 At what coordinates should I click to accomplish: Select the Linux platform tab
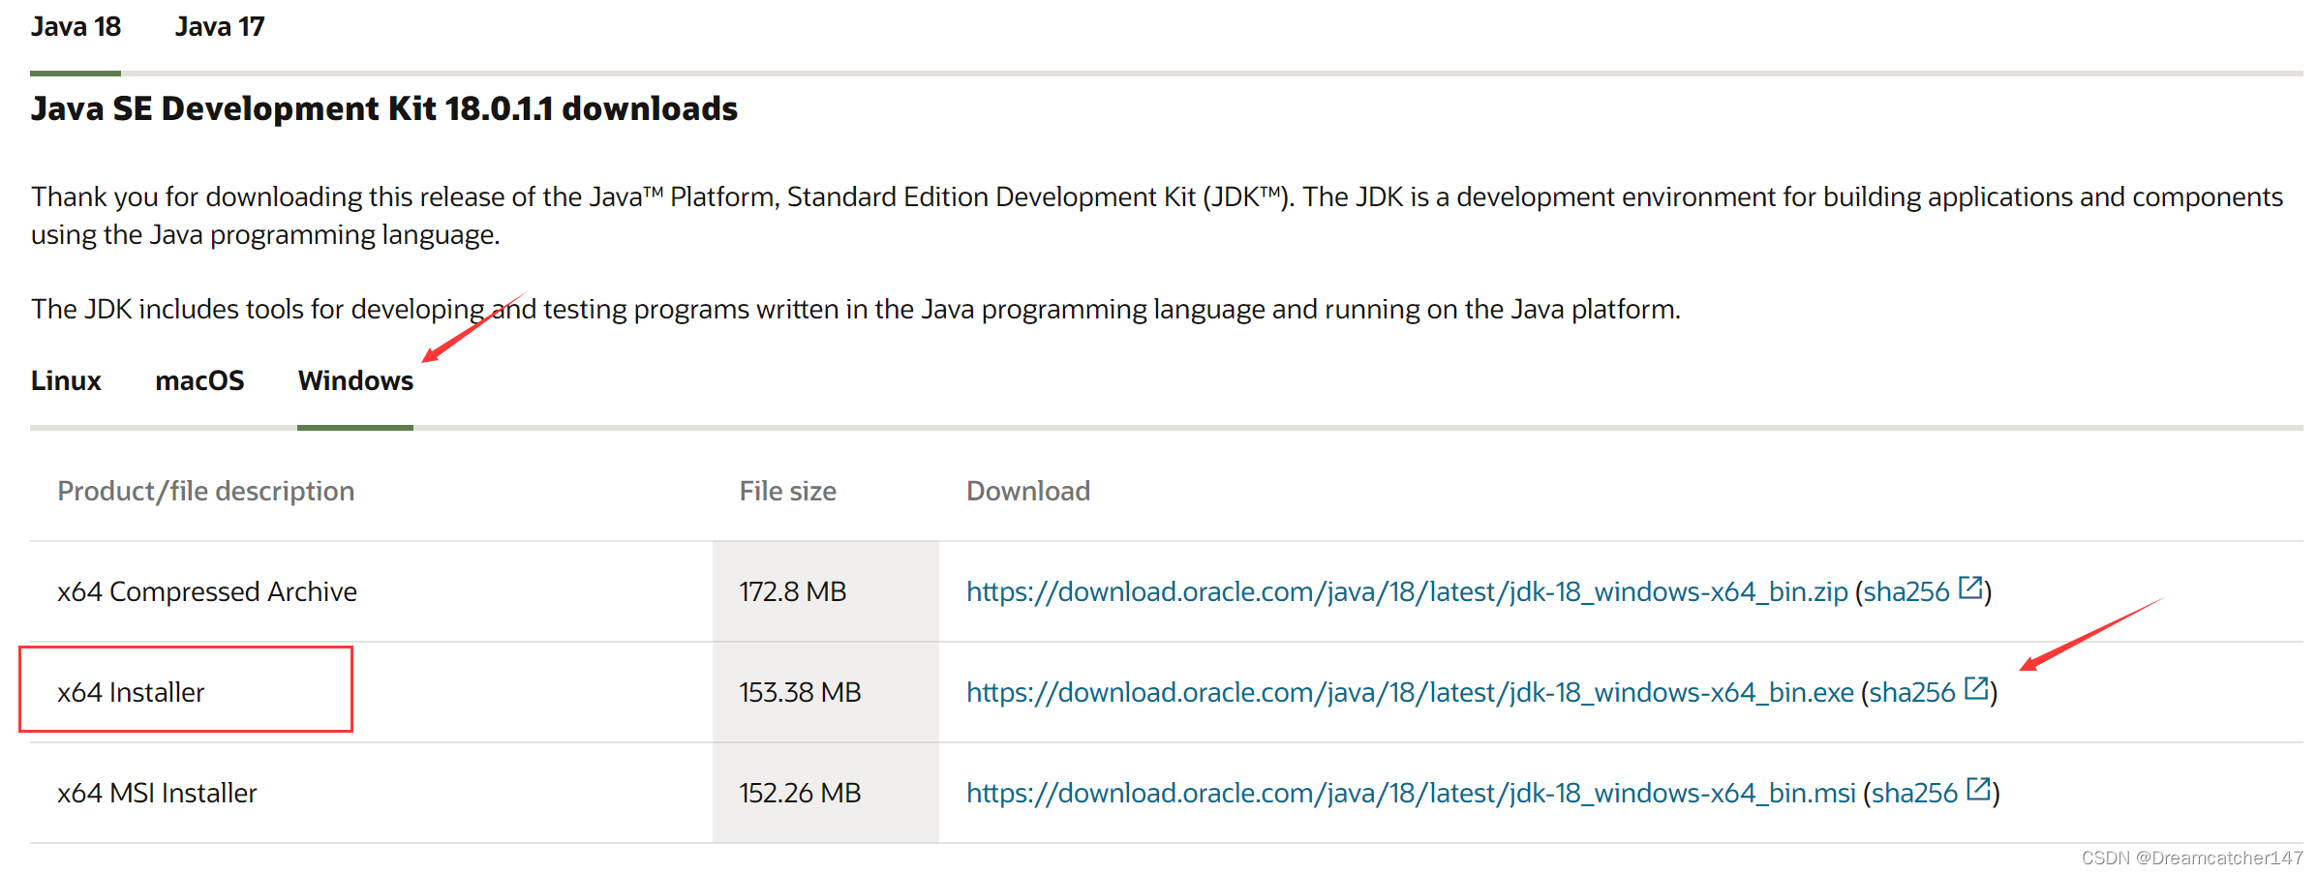coord(66,380)
